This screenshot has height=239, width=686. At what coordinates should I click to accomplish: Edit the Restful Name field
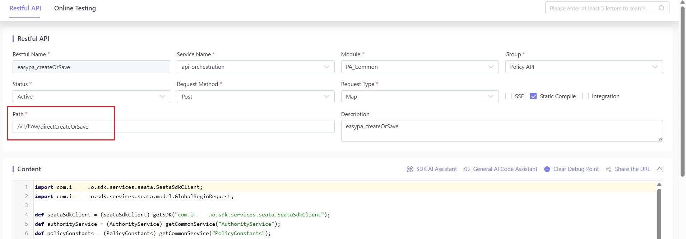click(91, 67)
